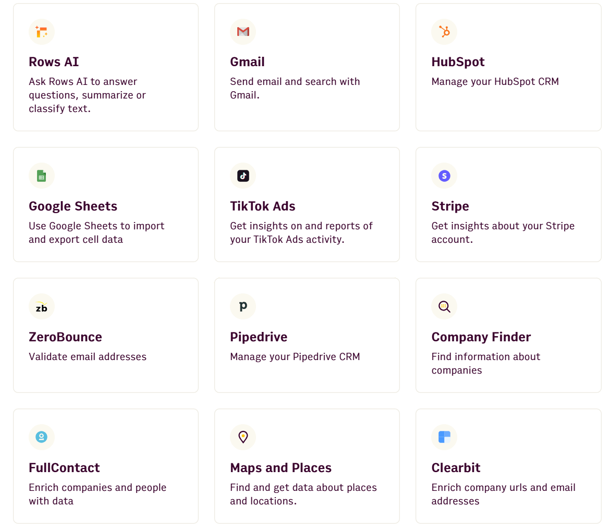Click the Maps and Places description text
Viewport: 610px width, 531px height.
tap(303, 494)
